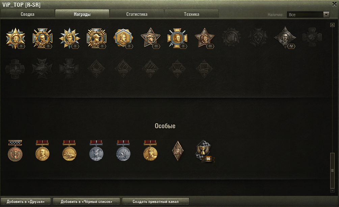The width and height of the screenshot is (339, 207).
Task: Switch to the Сводка tab
Action: tap(27, 14)
